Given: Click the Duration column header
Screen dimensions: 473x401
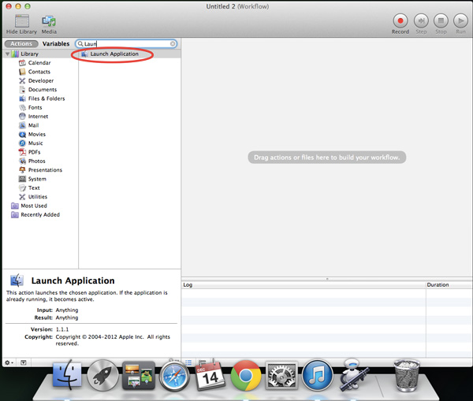Looking at the screenshot, I should coord(449,285).
